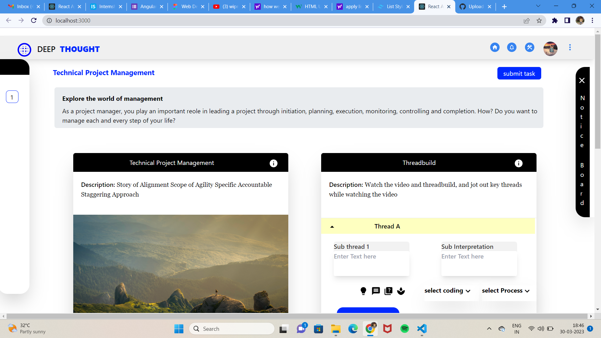Click the chat message icon under subthread
Viewport: 601px width, 338px height.
pyautogui.click(x=376, y=291)
